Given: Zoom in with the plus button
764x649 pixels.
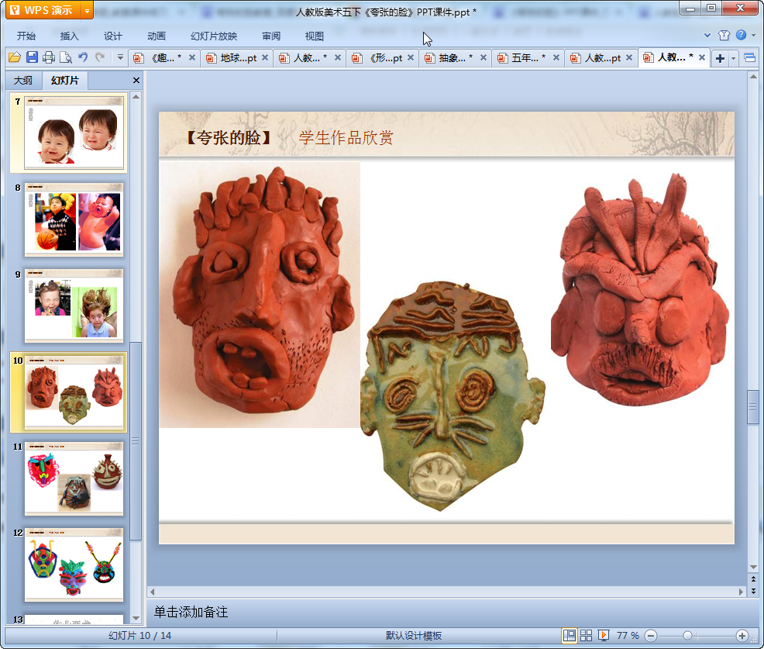Looking at the screenshot, I should (742, 636).
